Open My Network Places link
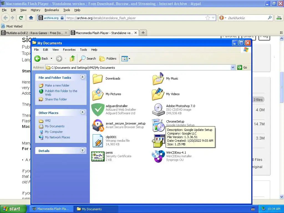This screenshot has width=284, height=213. tap(57, 137)
